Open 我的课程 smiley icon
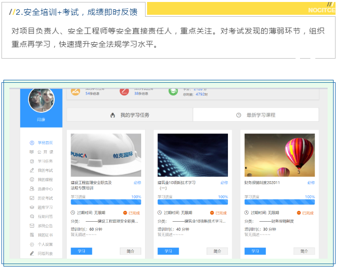 point(32,180)
